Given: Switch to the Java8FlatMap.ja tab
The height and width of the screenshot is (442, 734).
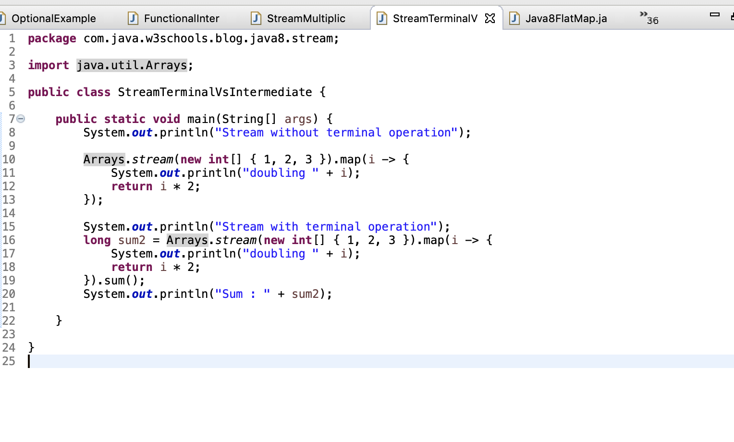Looking at the screenshot, I should tap(567, 18).
